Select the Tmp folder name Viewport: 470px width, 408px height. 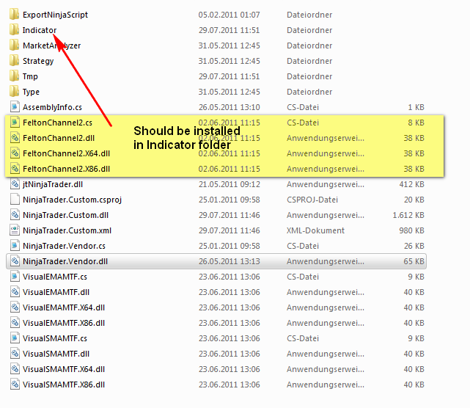30,76
